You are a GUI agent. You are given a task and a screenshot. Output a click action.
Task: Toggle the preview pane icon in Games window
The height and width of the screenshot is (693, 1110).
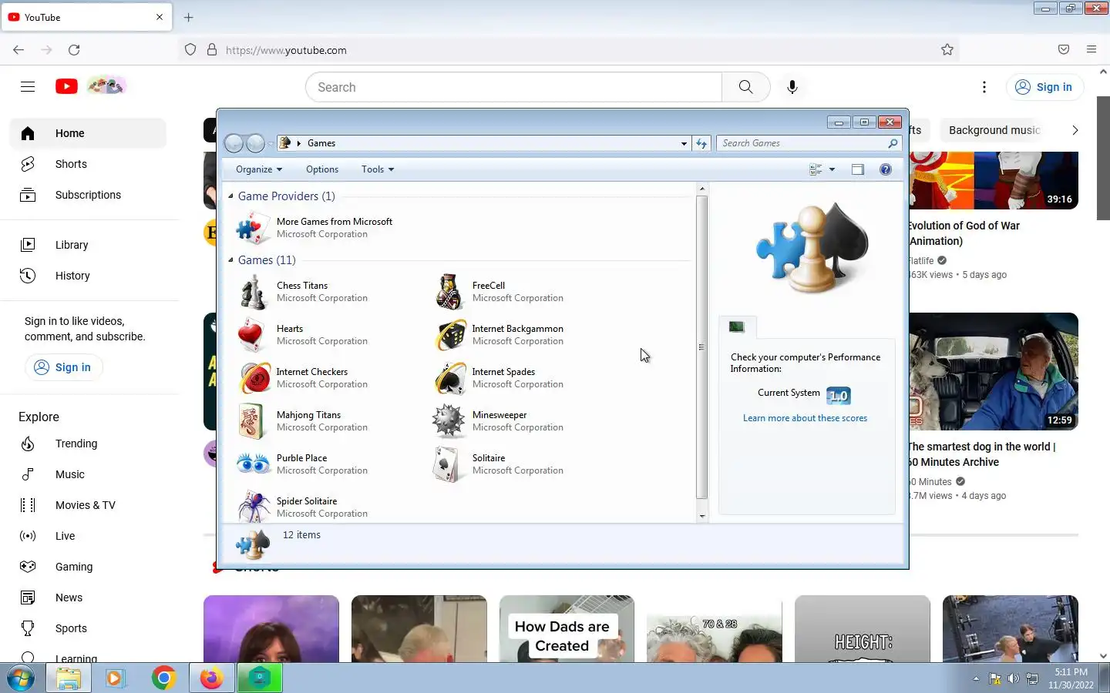click(x=858, y=169)
